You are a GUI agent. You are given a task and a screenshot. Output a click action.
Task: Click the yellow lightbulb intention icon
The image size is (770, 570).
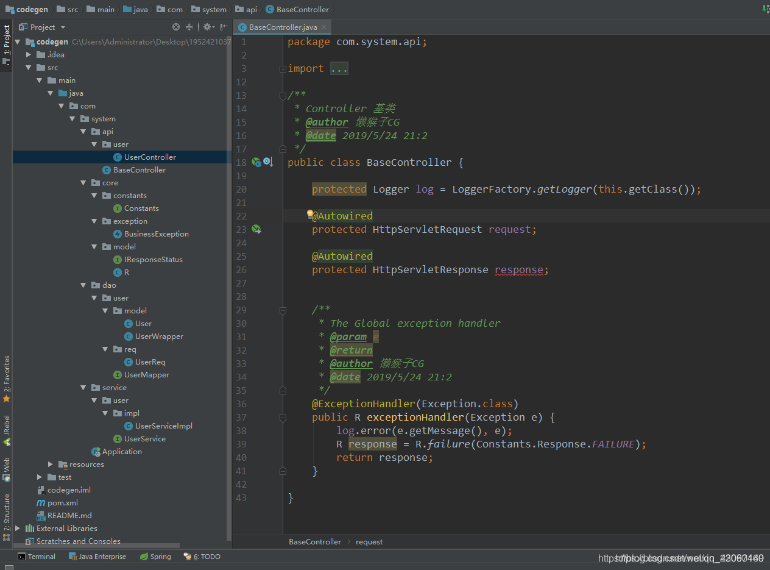[x=309, y=213]
